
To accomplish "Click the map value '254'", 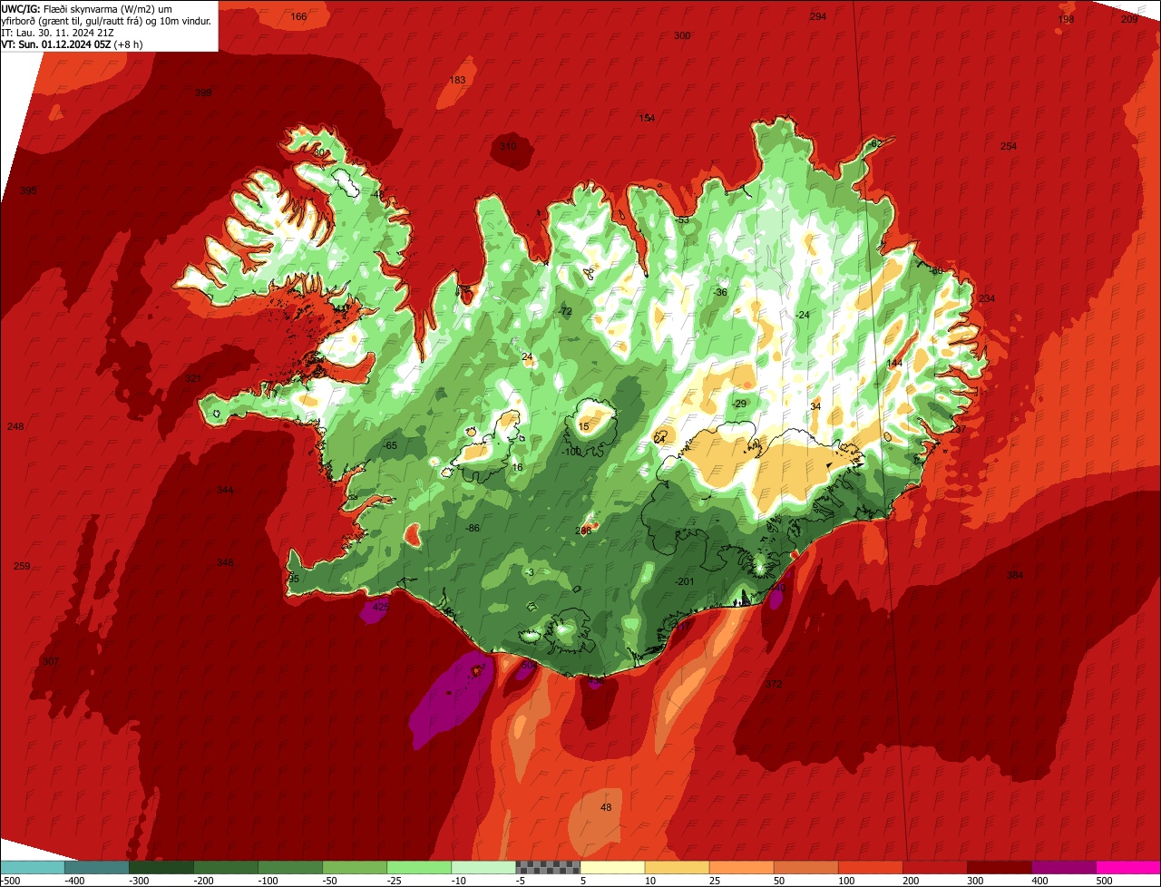I will pos(1009,146).
